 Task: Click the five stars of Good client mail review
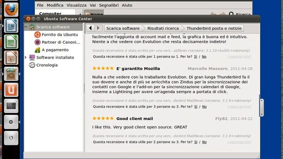coord(103,118)
